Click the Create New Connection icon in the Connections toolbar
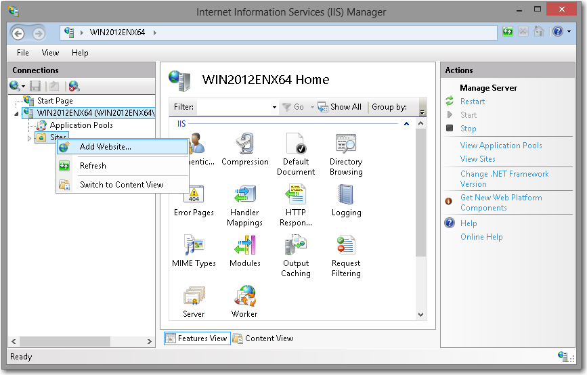This screenshot has width=587, height=375. 14,86
